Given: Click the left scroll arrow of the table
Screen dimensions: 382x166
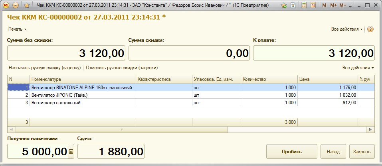Looking at the screenshot, I should pyautogui.click(x=12, y=129).
